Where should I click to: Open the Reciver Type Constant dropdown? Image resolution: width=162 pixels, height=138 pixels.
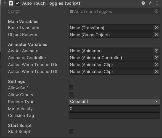click(114, 101)
